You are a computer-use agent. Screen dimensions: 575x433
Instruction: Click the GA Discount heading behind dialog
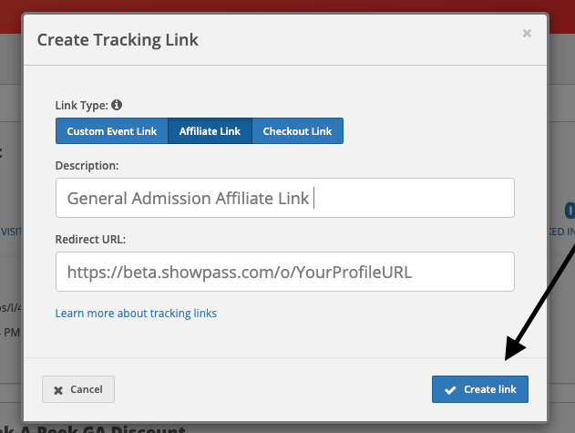click(93, 428)
